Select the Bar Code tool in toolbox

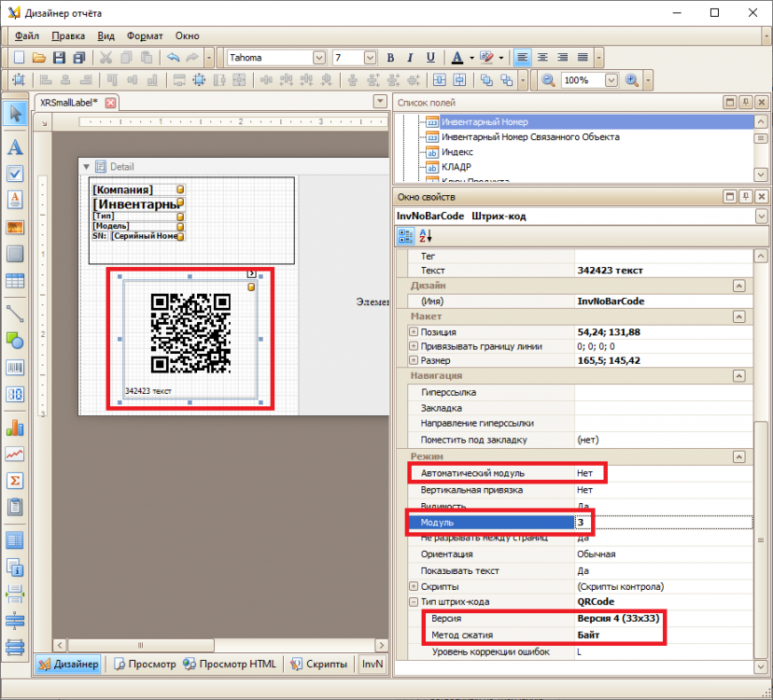click(x=15, y=367)
